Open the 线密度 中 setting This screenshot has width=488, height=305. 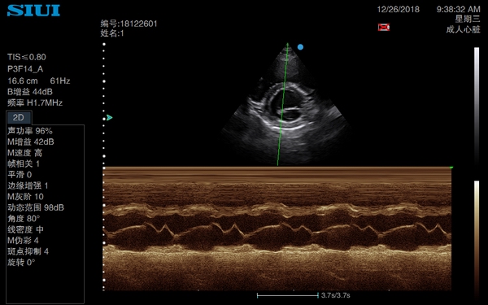[x=25, y=229]
